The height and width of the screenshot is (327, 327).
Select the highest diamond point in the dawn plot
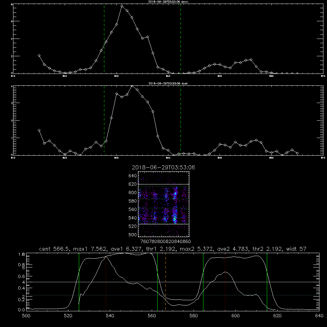[122, 6]
